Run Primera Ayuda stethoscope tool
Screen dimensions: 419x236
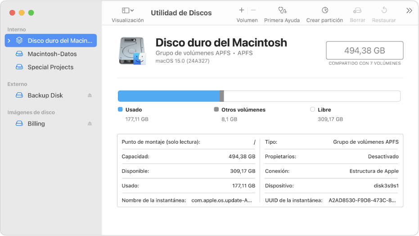pos(282,10)
